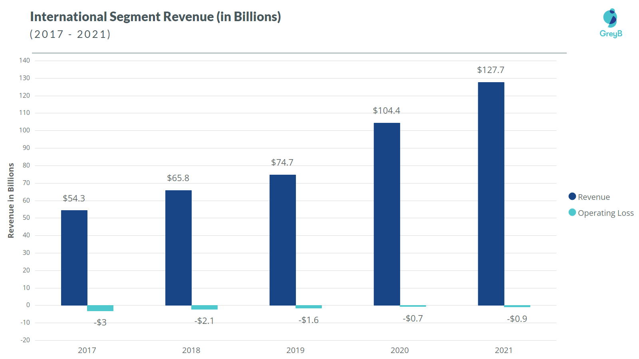Expand details on the $127.7 data label

(x=491, y=70)
